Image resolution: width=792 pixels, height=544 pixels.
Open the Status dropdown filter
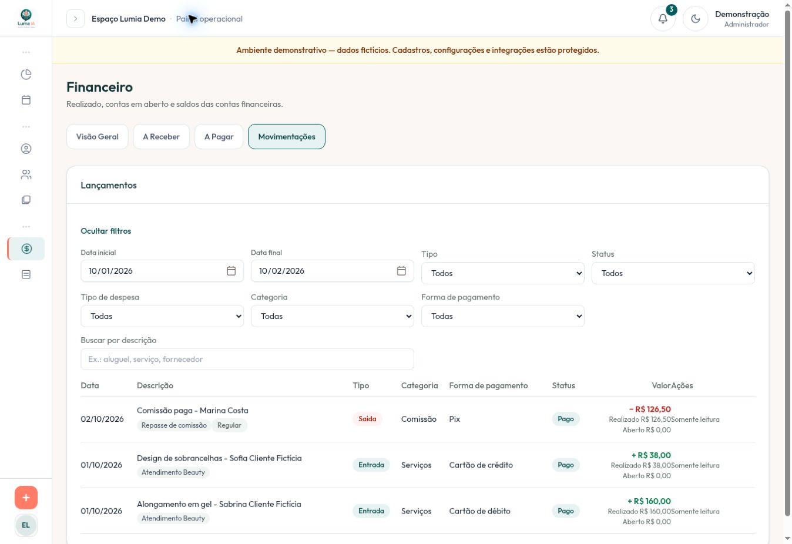[673, 273]
